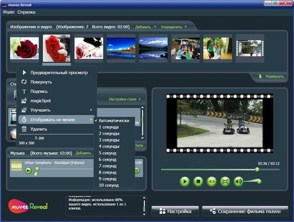Choose 4 секунды display duration
Image resolution: width=294 pixels, height=222 pixels.
pos(109,146)
